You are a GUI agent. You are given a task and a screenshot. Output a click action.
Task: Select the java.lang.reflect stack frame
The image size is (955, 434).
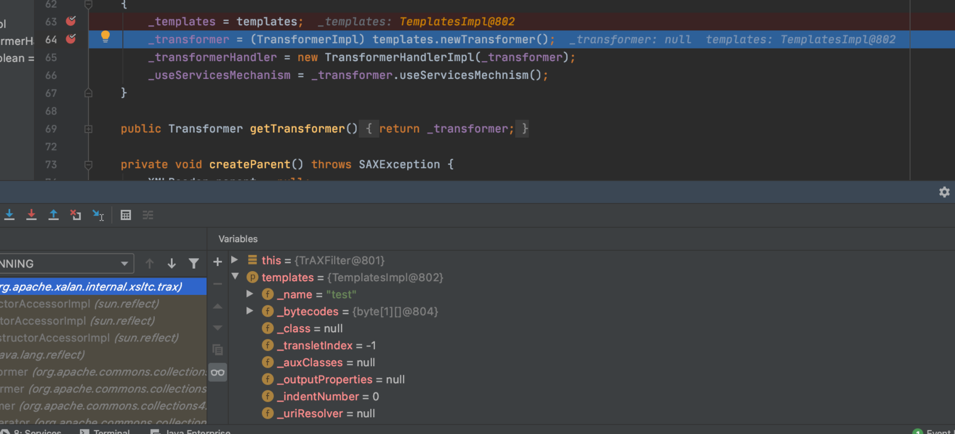pyautogui.click(x=103, y=355)
